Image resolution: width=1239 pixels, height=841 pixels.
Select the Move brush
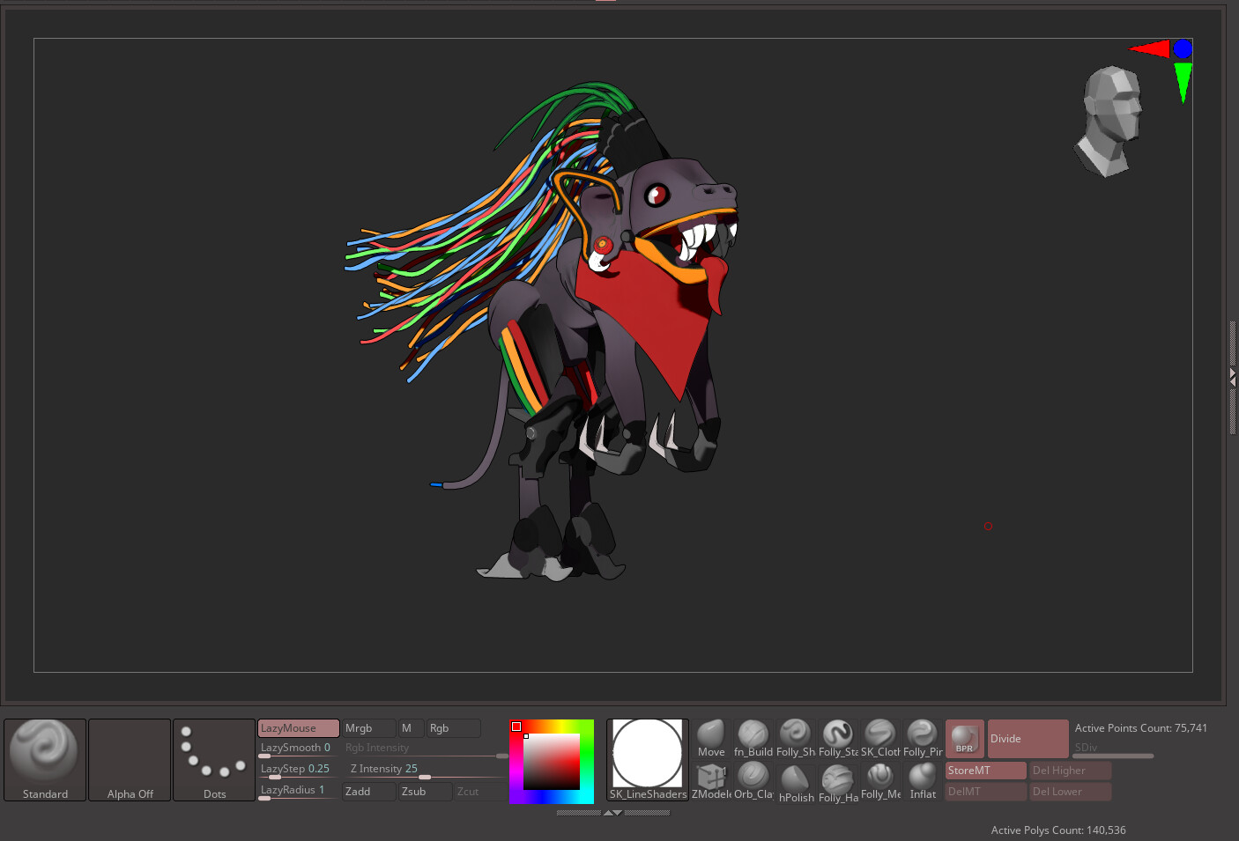(x=710, y=737)
